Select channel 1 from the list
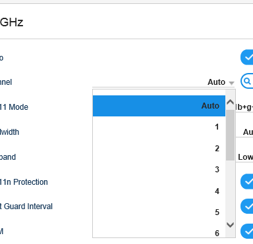Viewport: 253px width, 244px height. click(x=159, y=127)
